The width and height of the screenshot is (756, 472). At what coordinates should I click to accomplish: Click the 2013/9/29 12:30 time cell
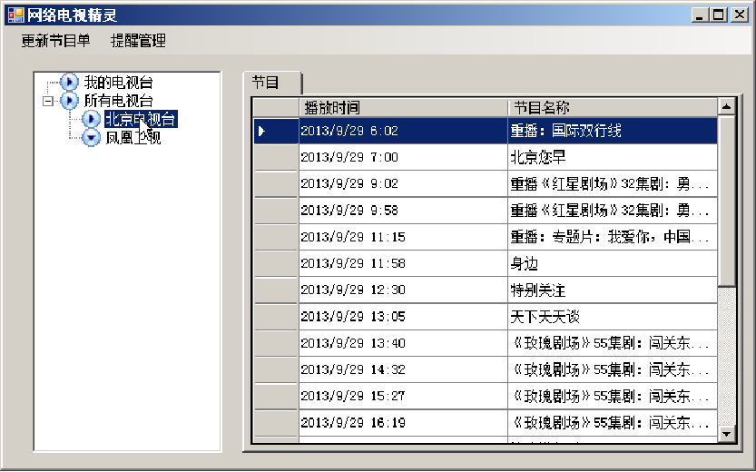[x=402, y=290]
